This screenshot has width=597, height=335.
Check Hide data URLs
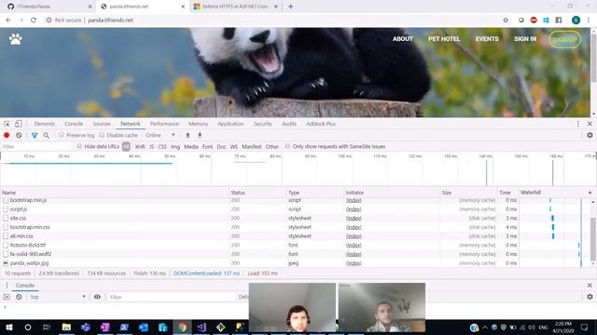coord(79,146)
